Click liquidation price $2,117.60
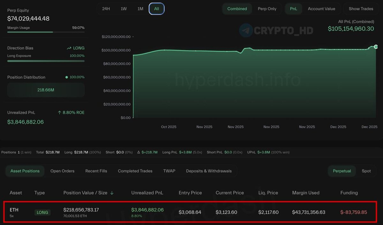Image resolution: width=383 pixels, height=225 pixels. [269, 212]
